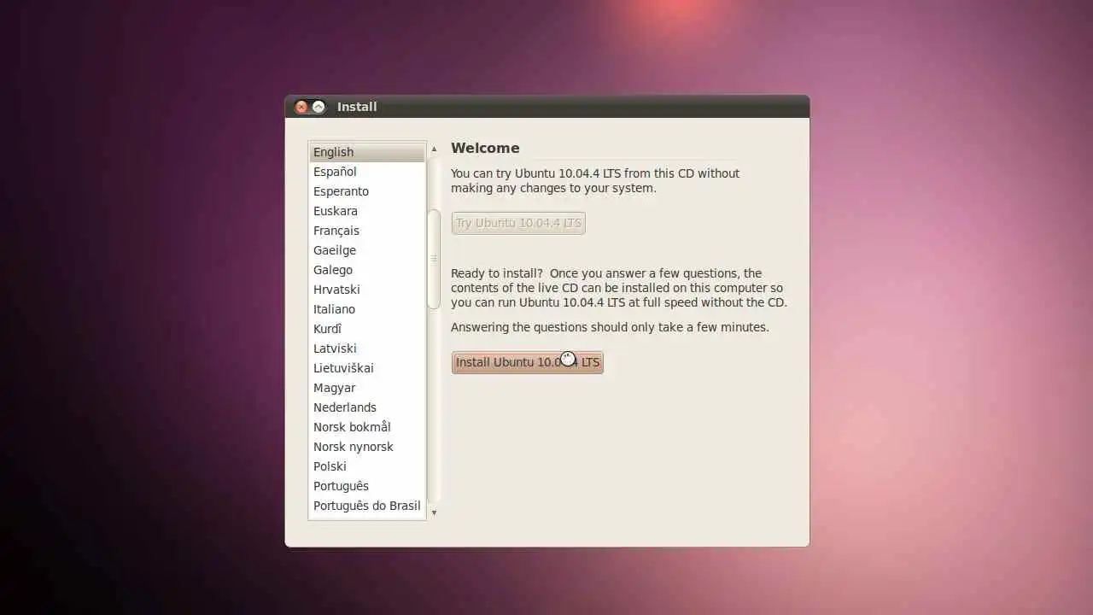The width and height of the screenshot is (1093, 615).
Task: Select Norsk nynorsk language
Action: pos(367,447)
